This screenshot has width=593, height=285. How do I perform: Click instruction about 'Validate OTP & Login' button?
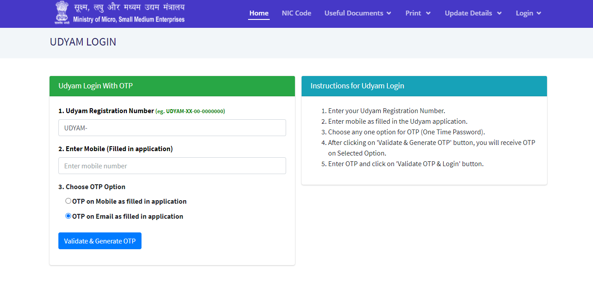406,164
